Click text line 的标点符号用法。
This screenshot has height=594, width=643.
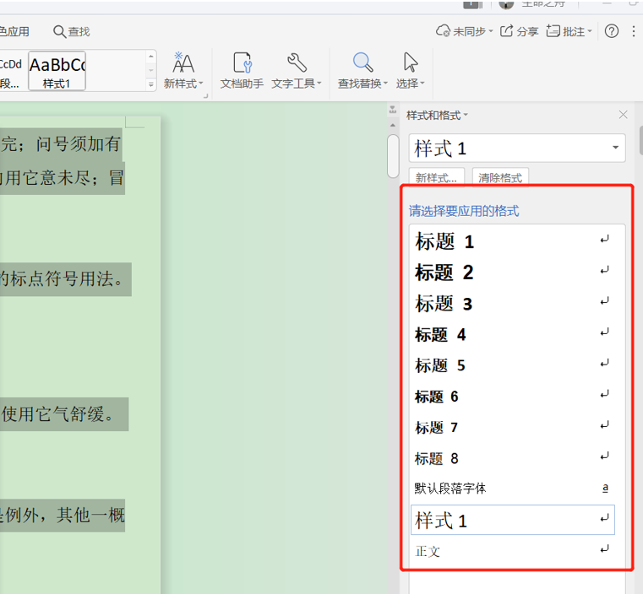click(62, 279)
